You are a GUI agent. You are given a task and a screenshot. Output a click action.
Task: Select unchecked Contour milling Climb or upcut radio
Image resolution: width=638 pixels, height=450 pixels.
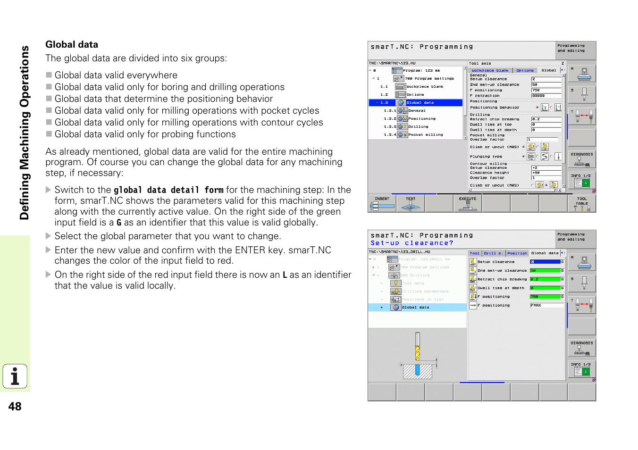pyautogui.click(x=533, y=185)
